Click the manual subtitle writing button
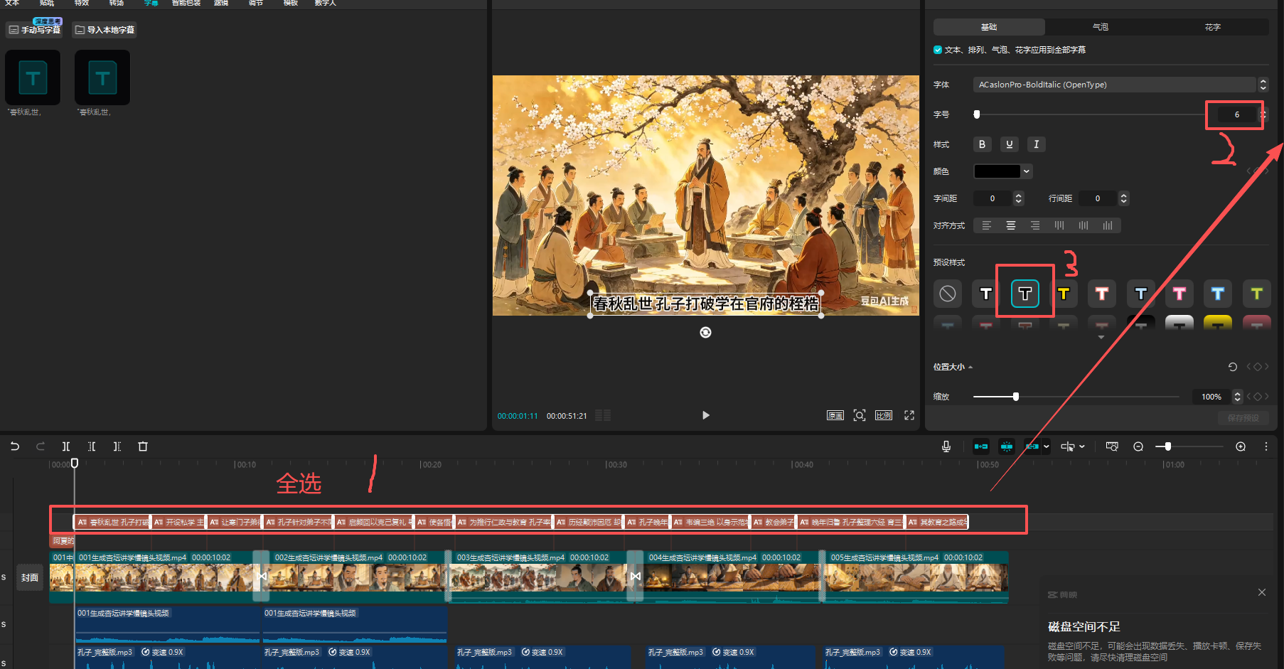Viewport: 1284px width, 669px height. 35,30
